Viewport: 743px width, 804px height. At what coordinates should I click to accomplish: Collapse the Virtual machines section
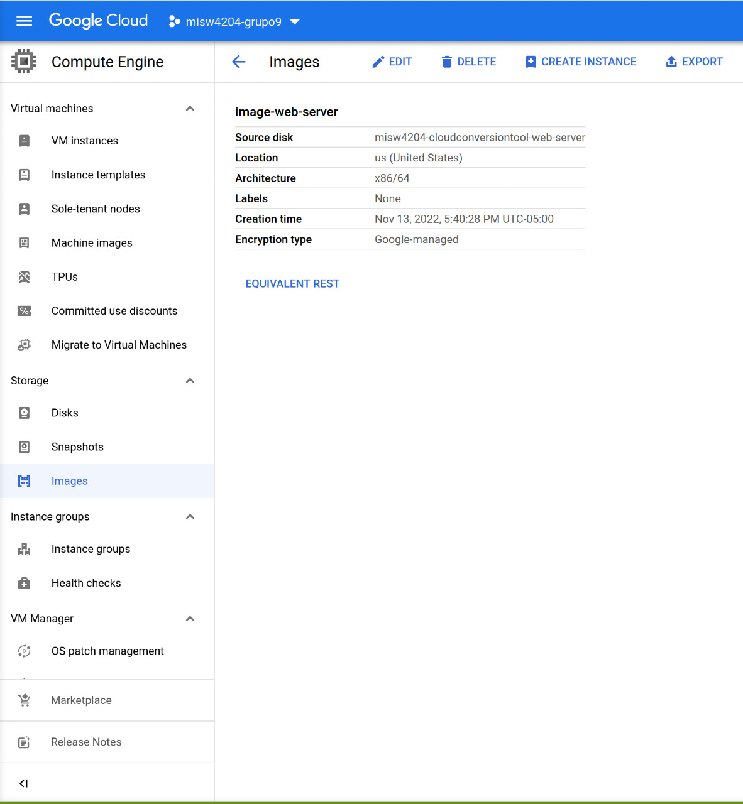190,108
